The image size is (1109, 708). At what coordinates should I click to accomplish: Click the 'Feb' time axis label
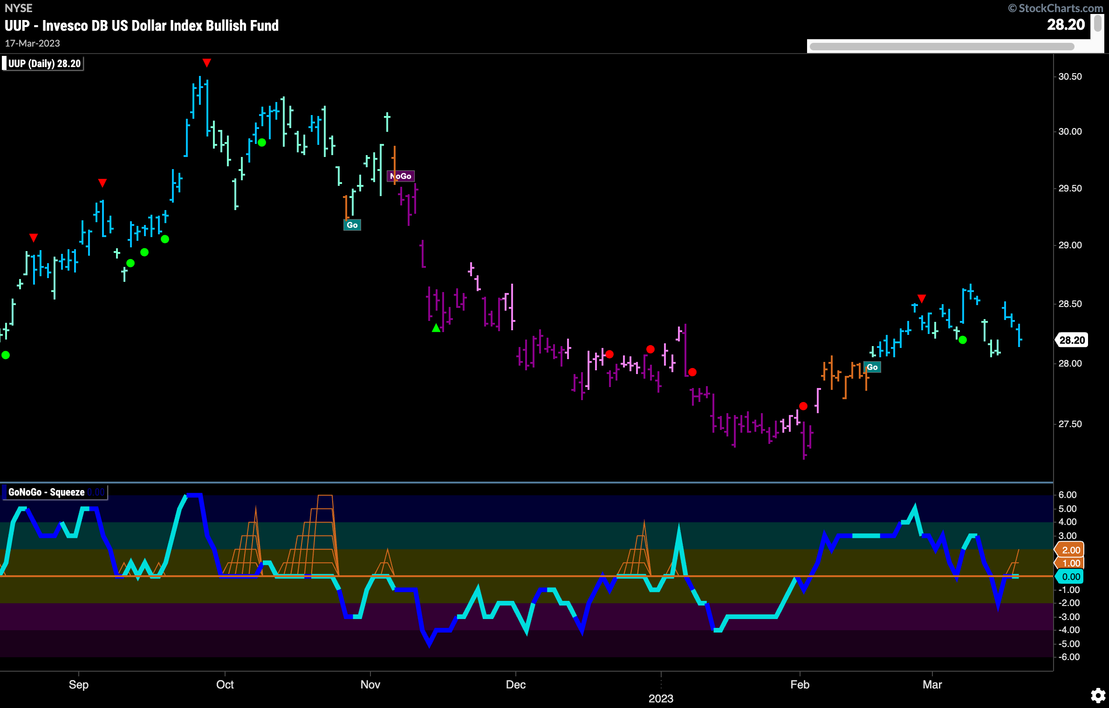[x=800, y=685]
